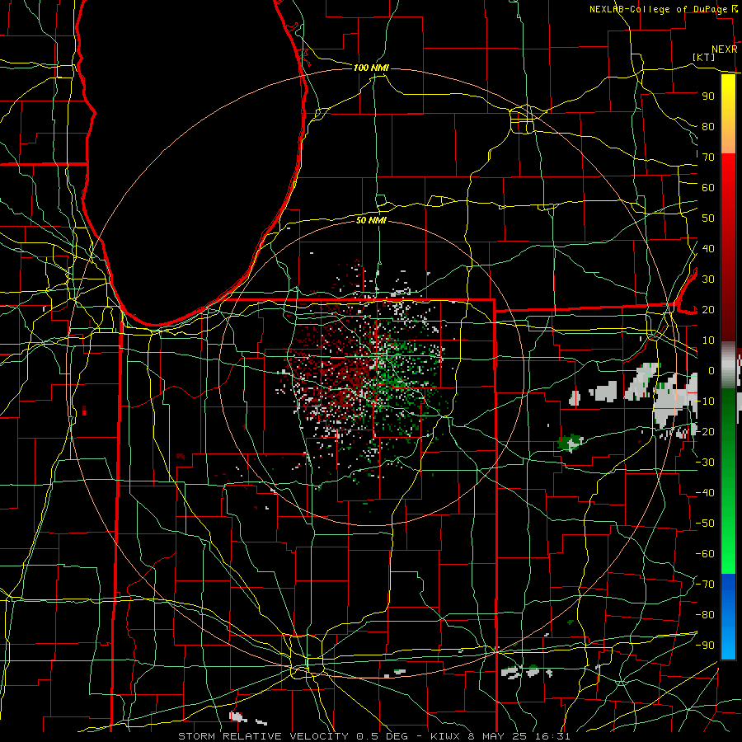742x742 pixels.
Task: Click the positive 40 value on the velocity scale
Action: 708,248
